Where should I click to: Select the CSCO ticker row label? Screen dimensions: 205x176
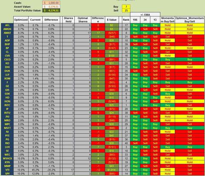[x=7, y=59]
